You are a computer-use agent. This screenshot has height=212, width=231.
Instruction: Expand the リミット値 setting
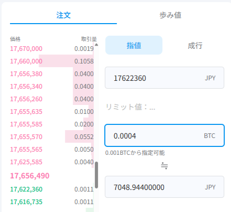point(130,107)
